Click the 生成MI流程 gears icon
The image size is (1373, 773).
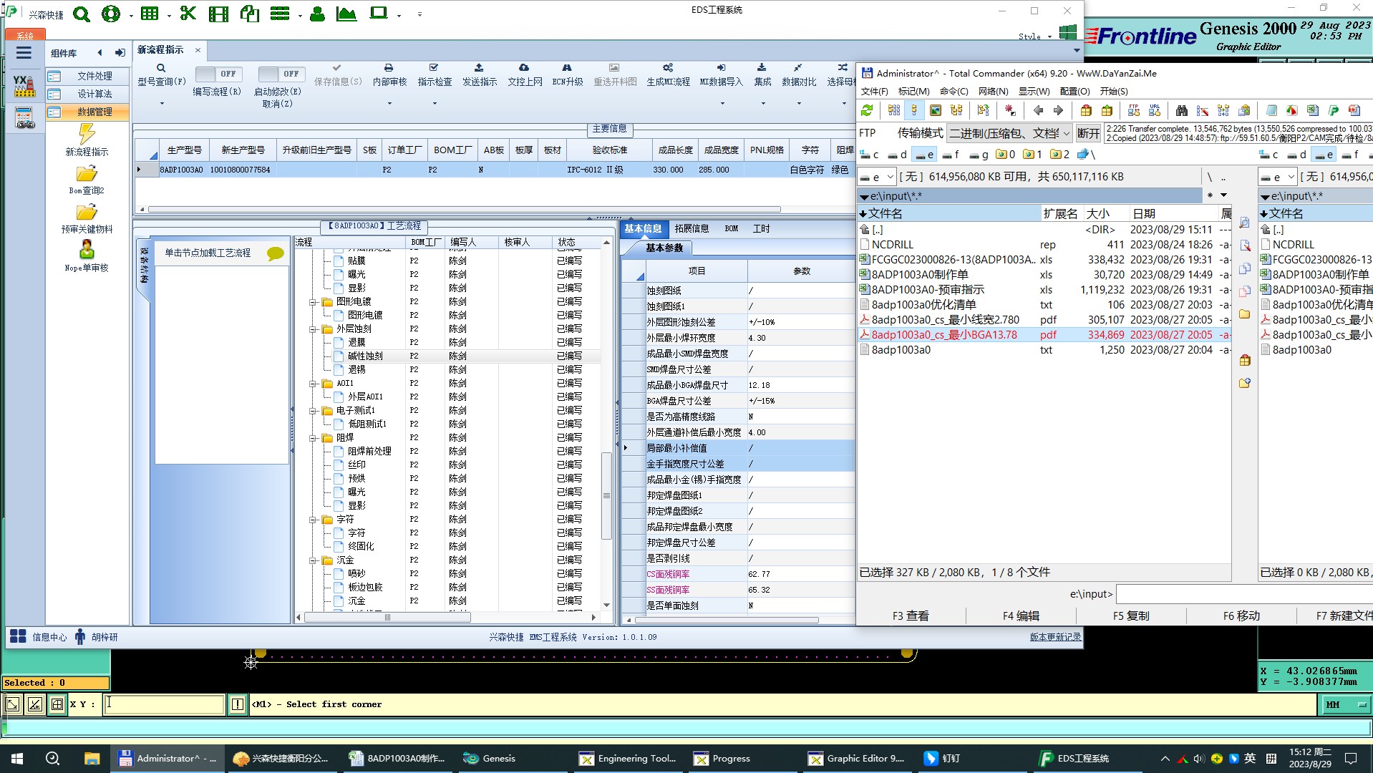[x=668, y=67]
